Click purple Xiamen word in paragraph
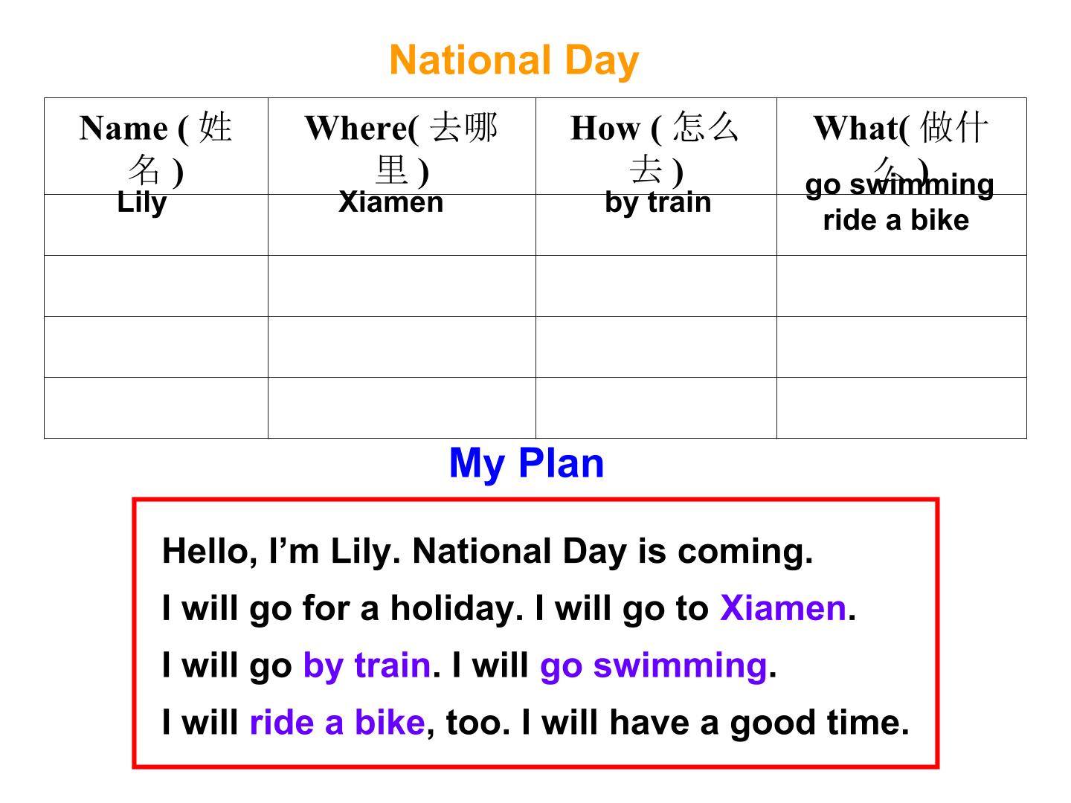 pos(783,608)
